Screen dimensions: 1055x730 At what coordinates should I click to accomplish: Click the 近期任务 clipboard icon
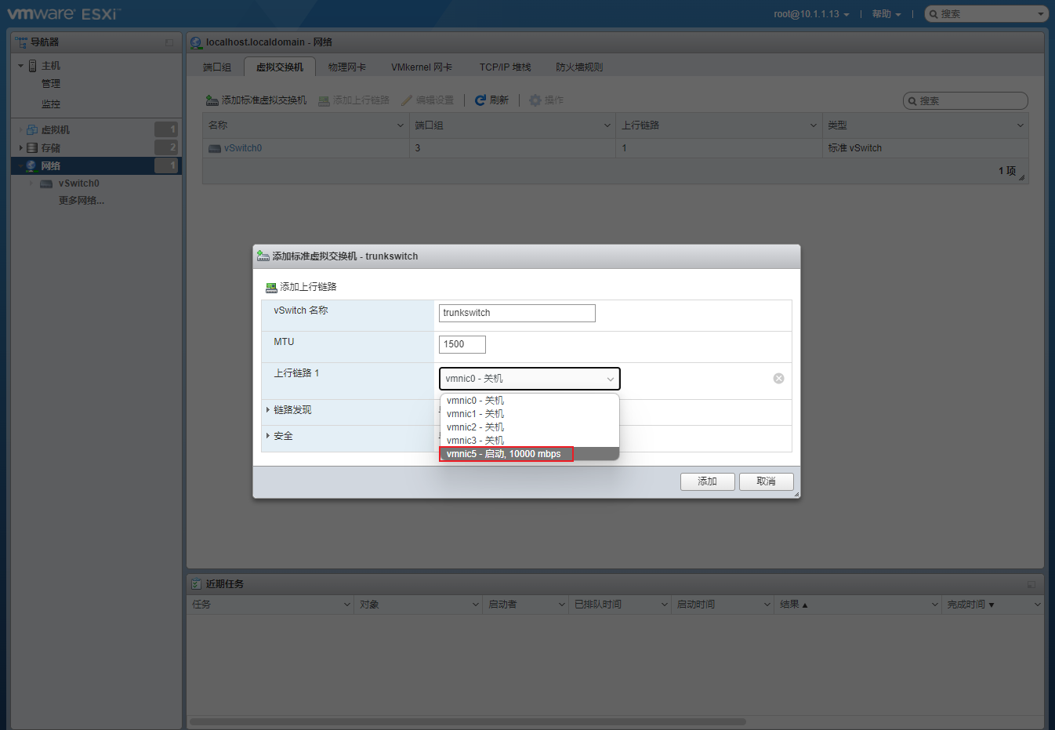click(x=196, y=583)
